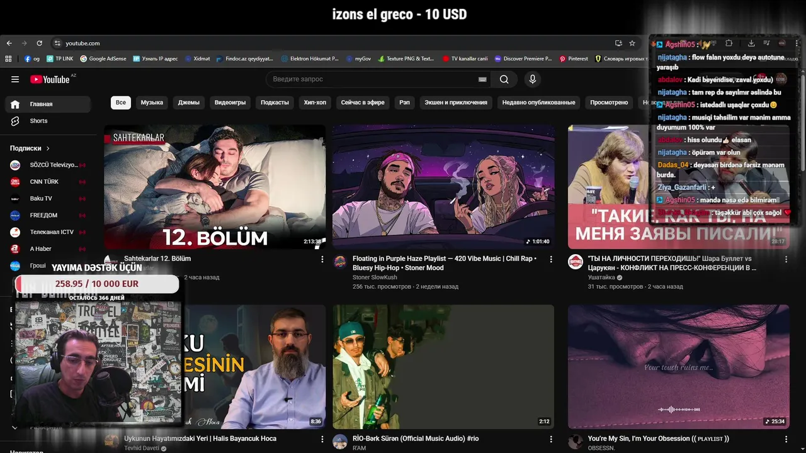806x453 pixels.
Task: Click Stoner SlowKush channel avatar
Action: [x=340, y=262]
